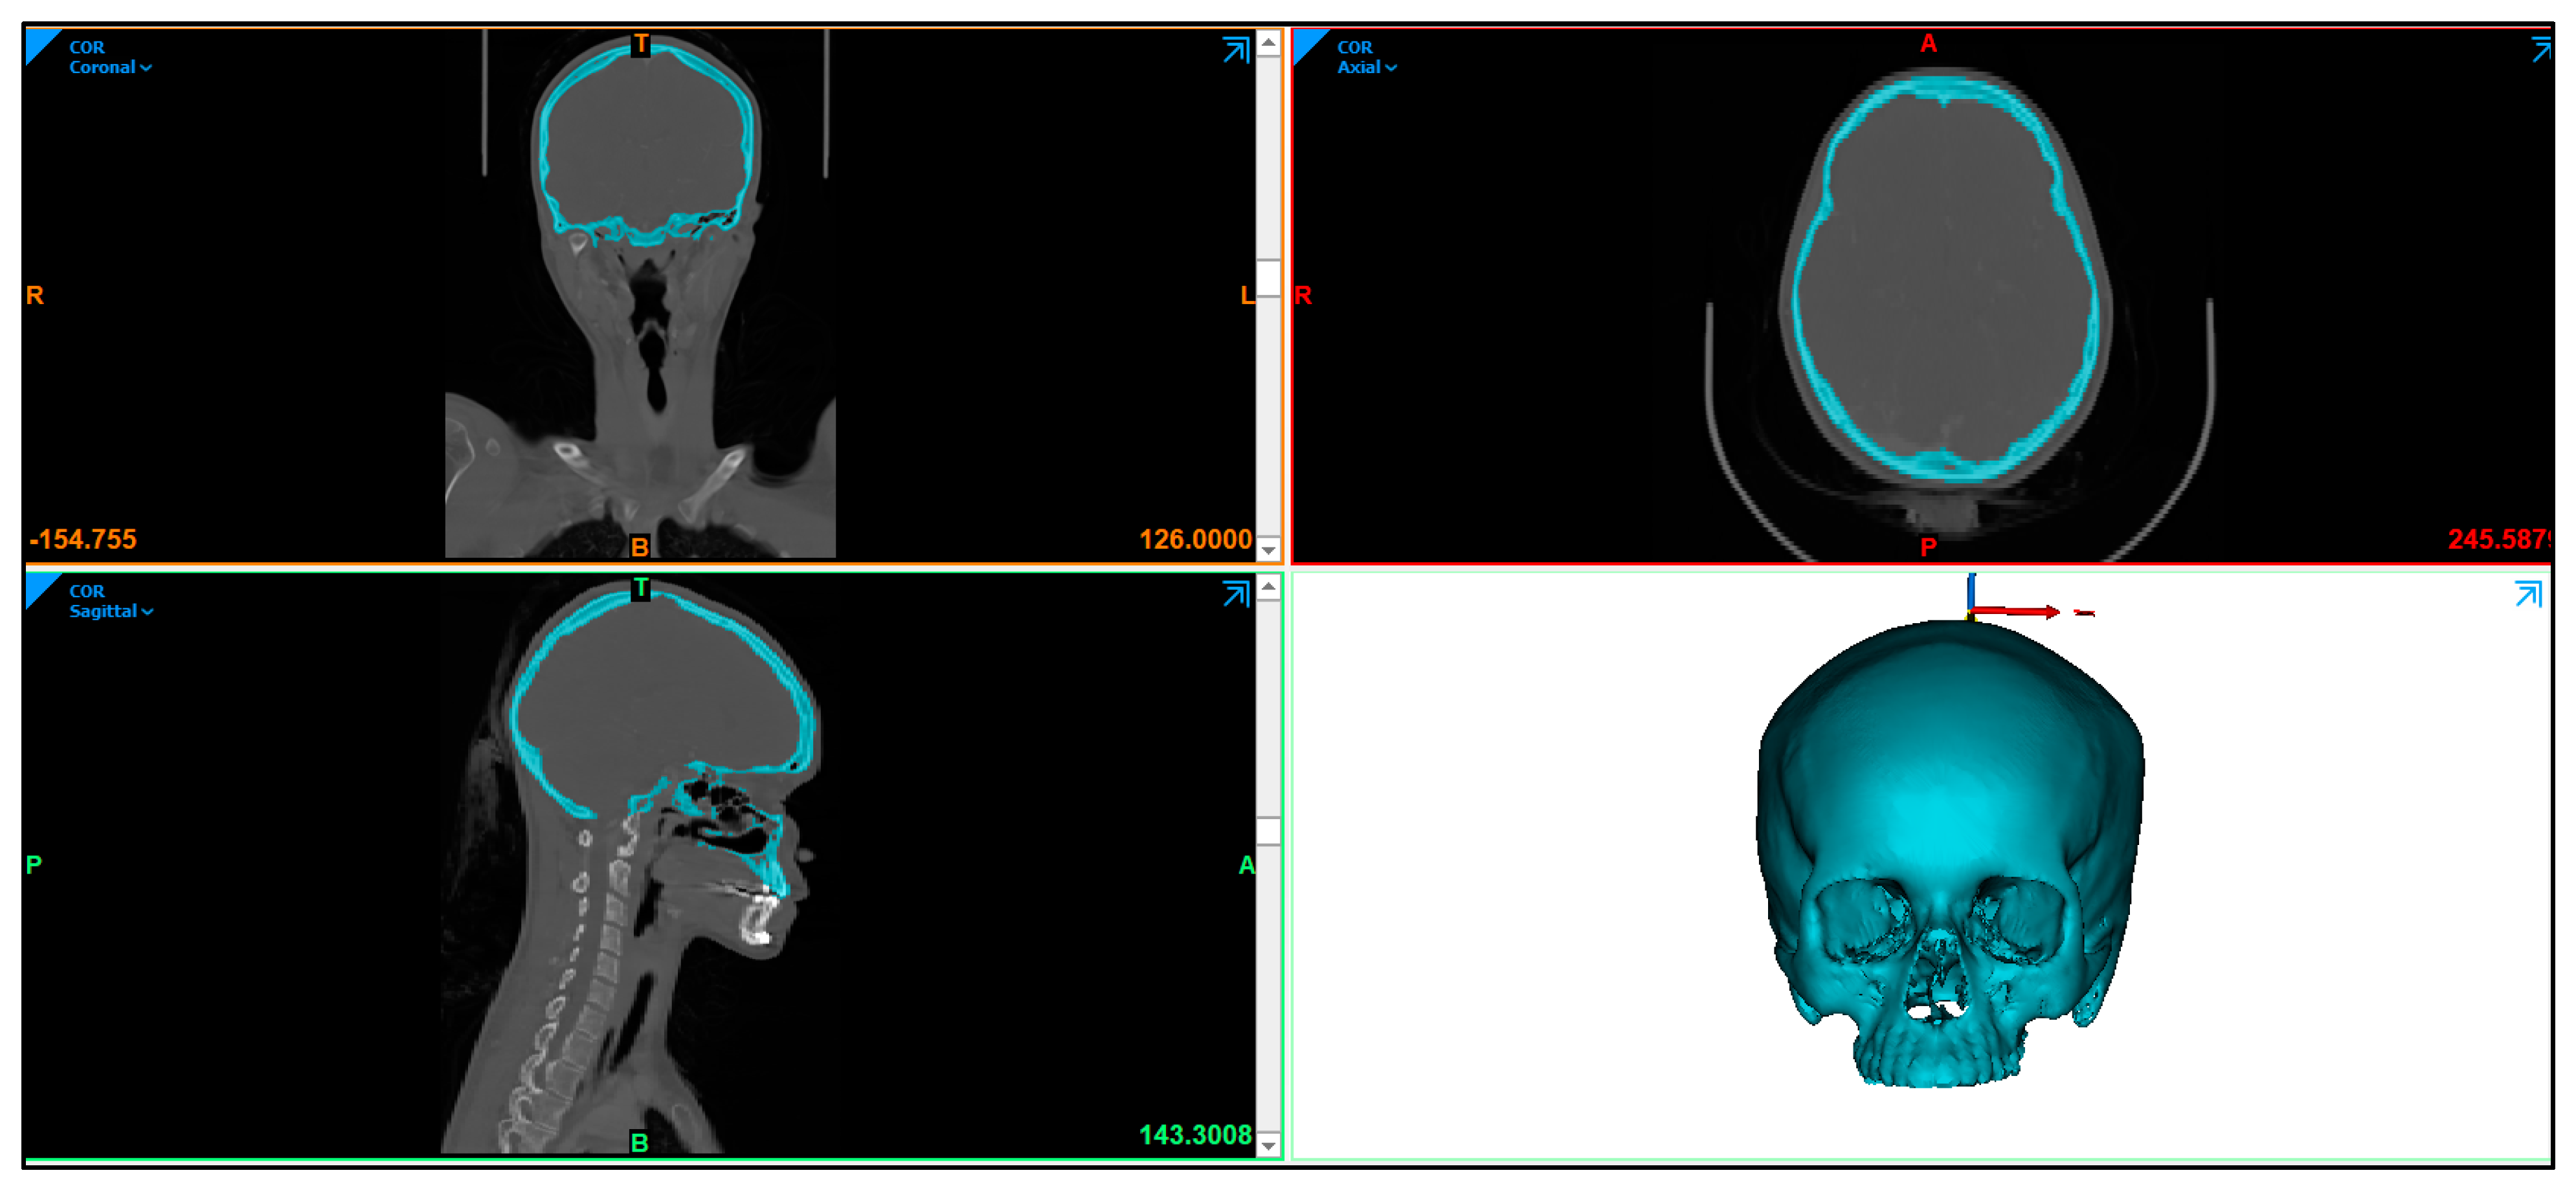Click up arrow of Sagittal slice scrollbar
This screenshot has width=2576, height=1186.
point(1268,588)
